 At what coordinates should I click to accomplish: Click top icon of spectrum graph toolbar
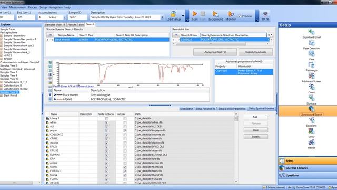[x=50, y=62]
